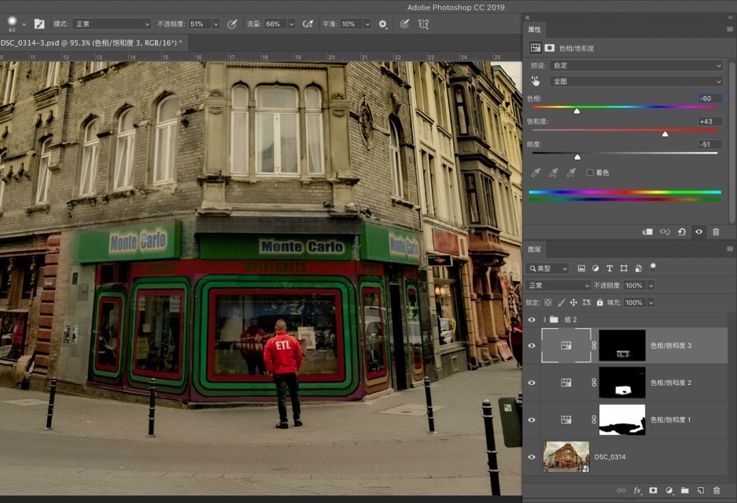
Task: Open the flow 66% slider dropdown
Action: pyautogui.click(x=291, y=24)
